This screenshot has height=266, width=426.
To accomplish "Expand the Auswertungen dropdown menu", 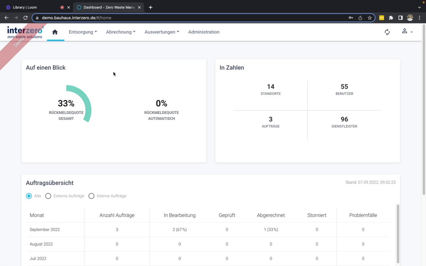I will [162, 32].
